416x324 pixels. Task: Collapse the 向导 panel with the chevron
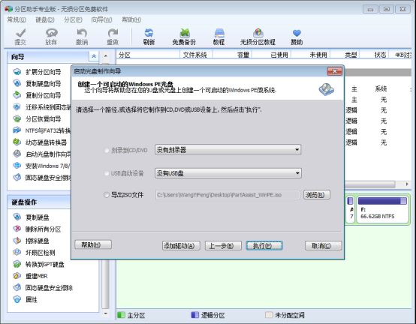point(94,56)
